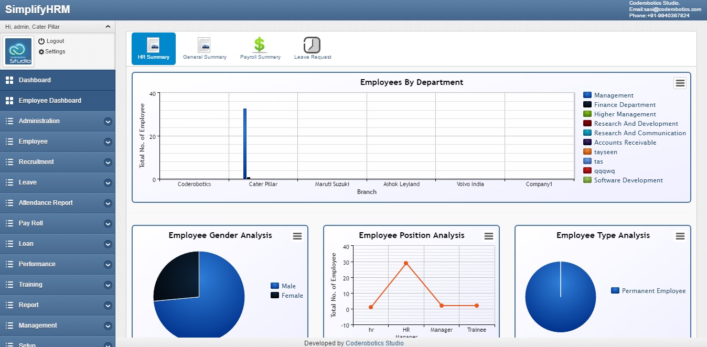Click the Logout link

(x=55, y=41)
